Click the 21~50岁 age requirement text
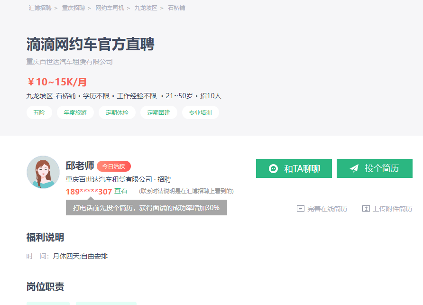 coord(179,96)
